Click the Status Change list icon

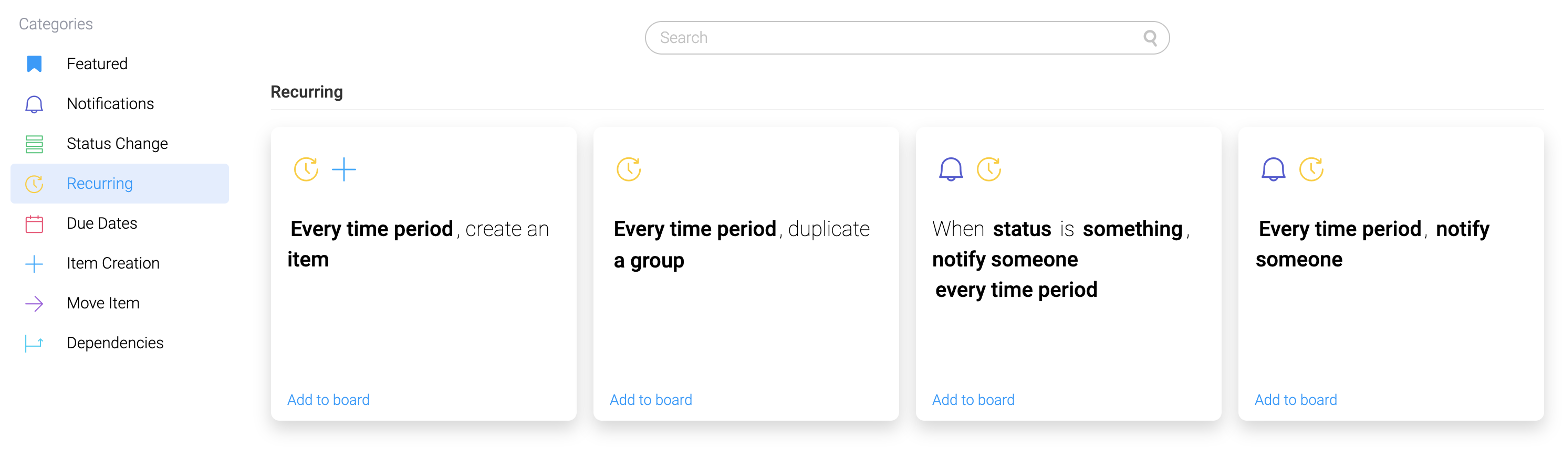[34, 144]
